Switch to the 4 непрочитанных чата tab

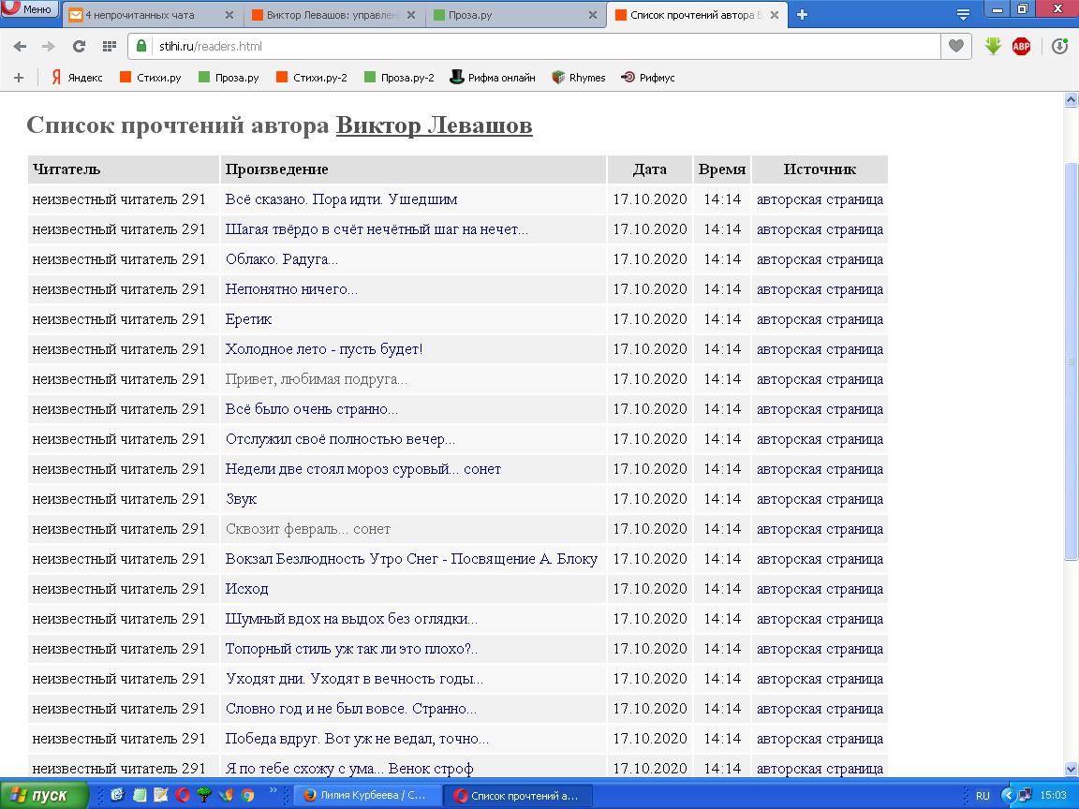pyautogui.click(x=150, y=15)
